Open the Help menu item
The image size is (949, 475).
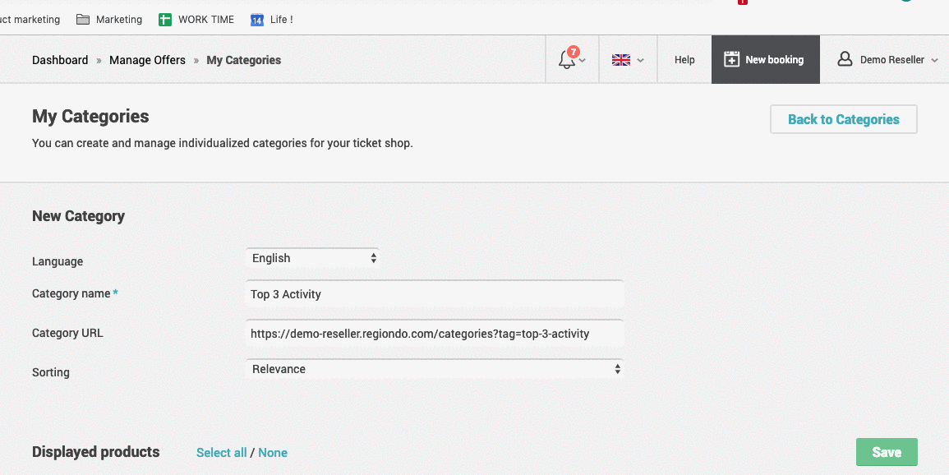[684, 60]
